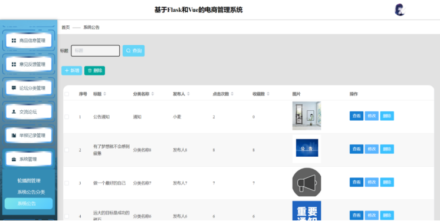Image resolution: width=440 pixels, height=221 pixels.
Task: Select 轮播图管理 submenu item
Action: coord(29,180)
